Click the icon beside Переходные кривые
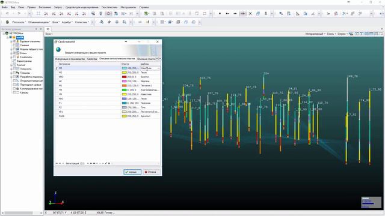 click(17, 85)
